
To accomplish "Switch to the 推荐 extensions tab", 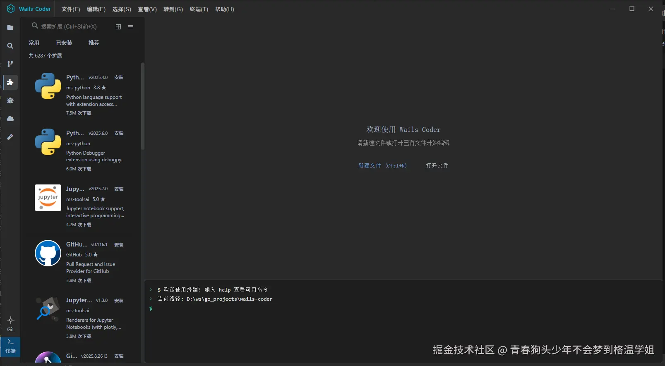I will tap(94, 43).
